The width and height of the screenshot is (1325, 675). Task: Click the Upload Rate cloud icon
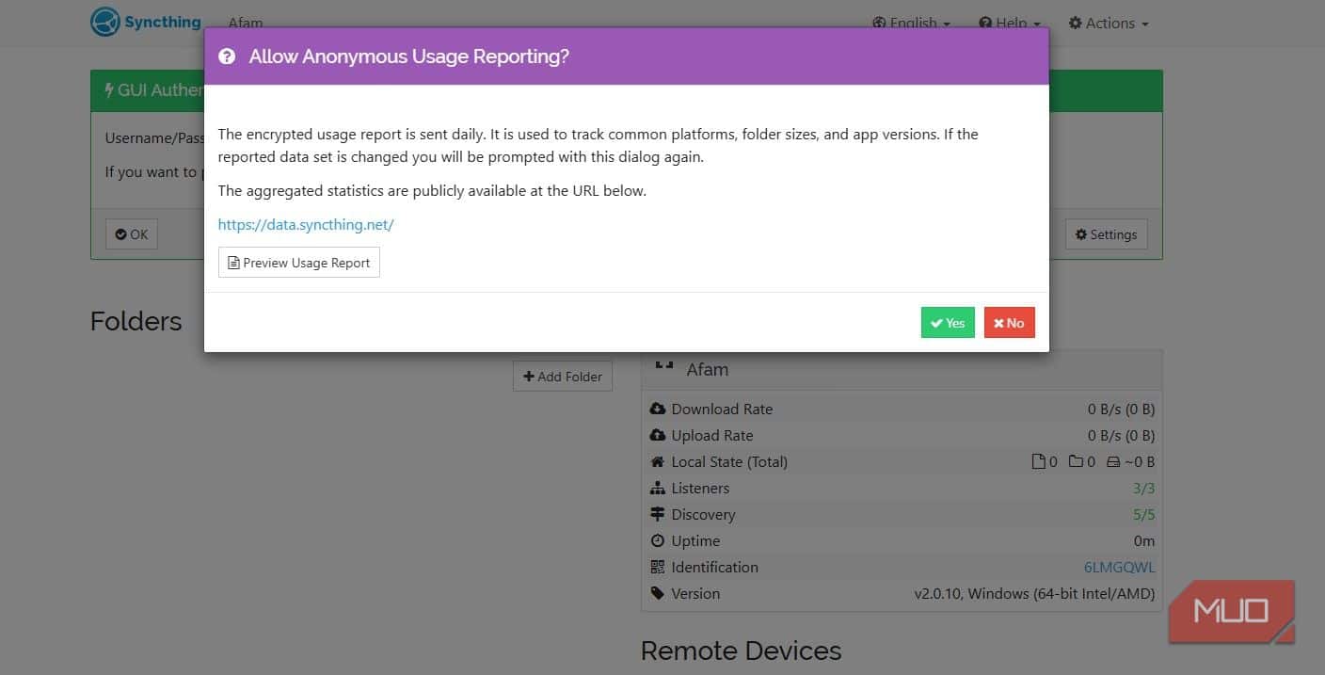tap(658, 435)
